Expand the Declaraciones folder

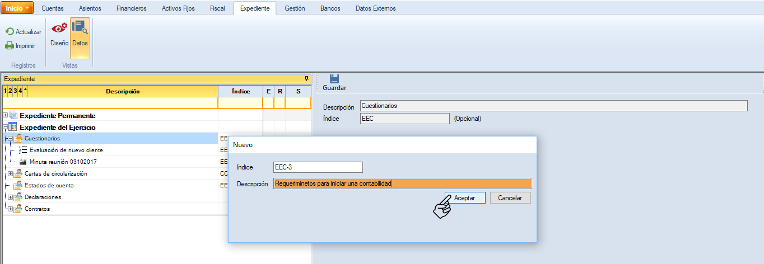coord(10,197)
